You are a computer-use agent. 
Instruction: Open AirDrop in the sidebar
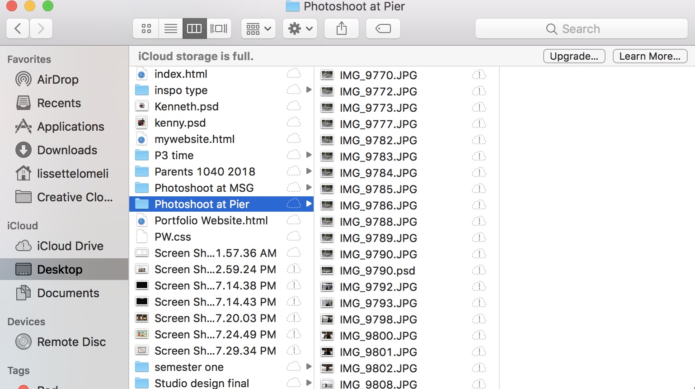coord(57,80)
